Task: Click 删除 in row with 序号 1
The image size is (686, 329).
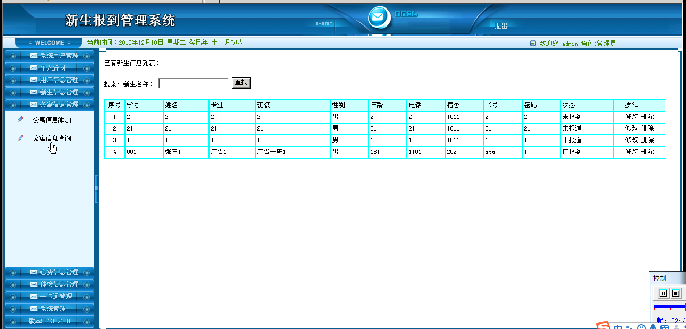Action: click(x=647, y=117)
